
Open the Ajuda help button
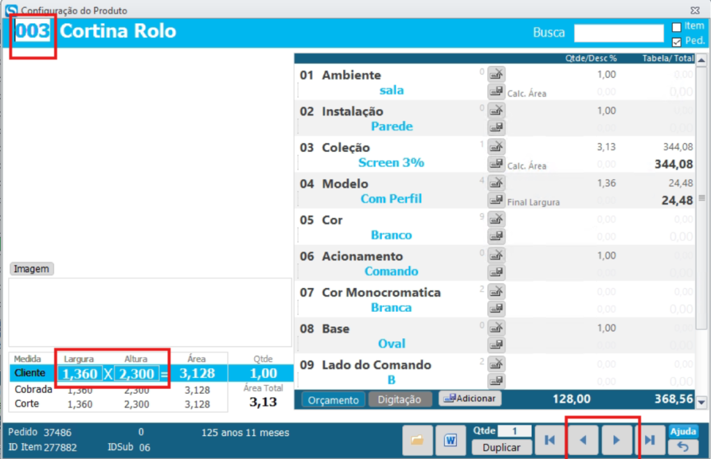pos(683,431)
